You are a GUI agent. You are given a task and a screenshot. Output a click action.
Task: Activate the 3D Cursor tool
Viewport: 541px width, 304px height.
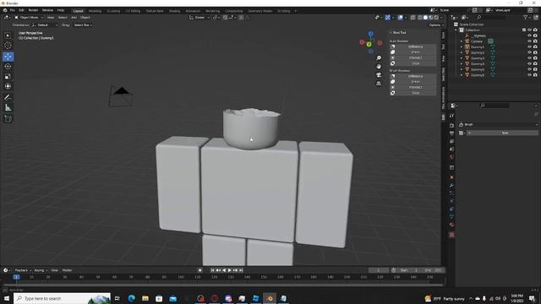tap(8, 45)
